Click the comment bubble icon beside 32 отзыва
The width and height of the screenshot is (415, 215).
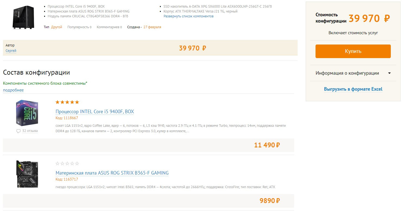[18, 131]
